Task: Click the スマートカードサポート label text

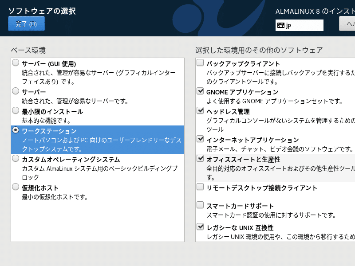Action: tap(240, 206)
